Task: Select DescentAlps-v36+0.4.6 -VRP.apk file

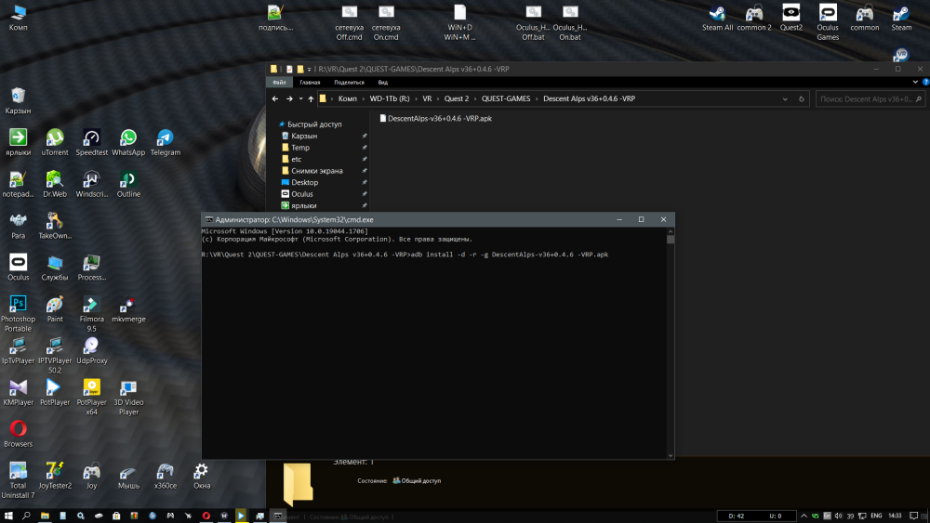Action: pos(436,119)
